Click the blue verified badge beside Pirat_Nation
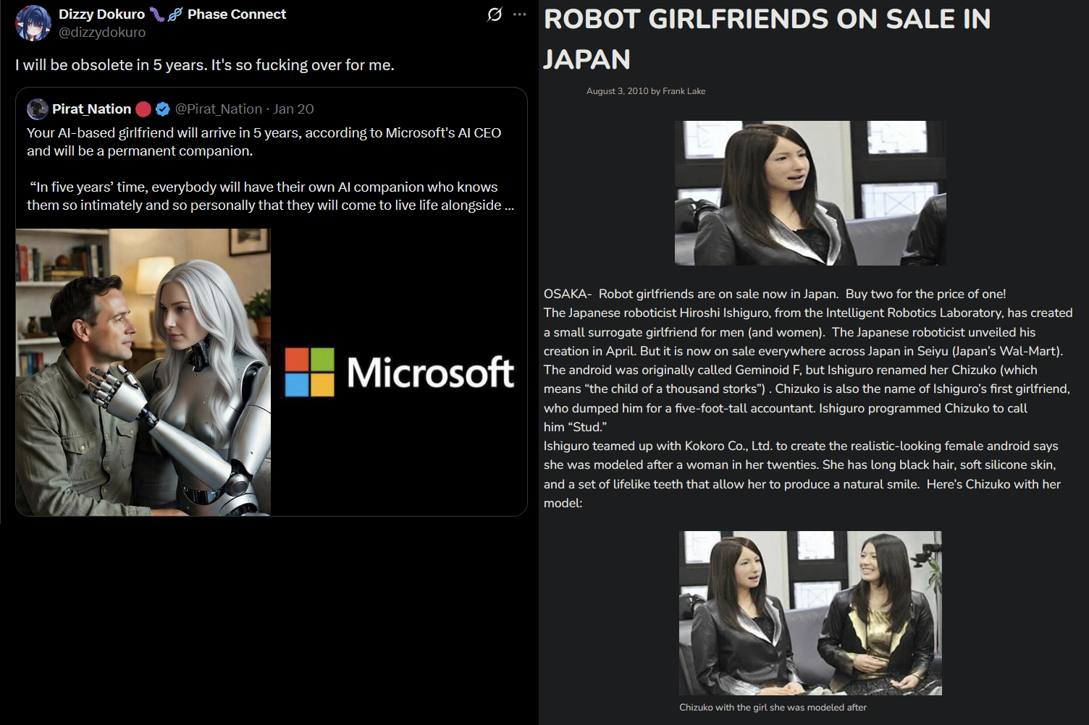The width and height of the screenshot is (1089, 725). coord(163,109)
